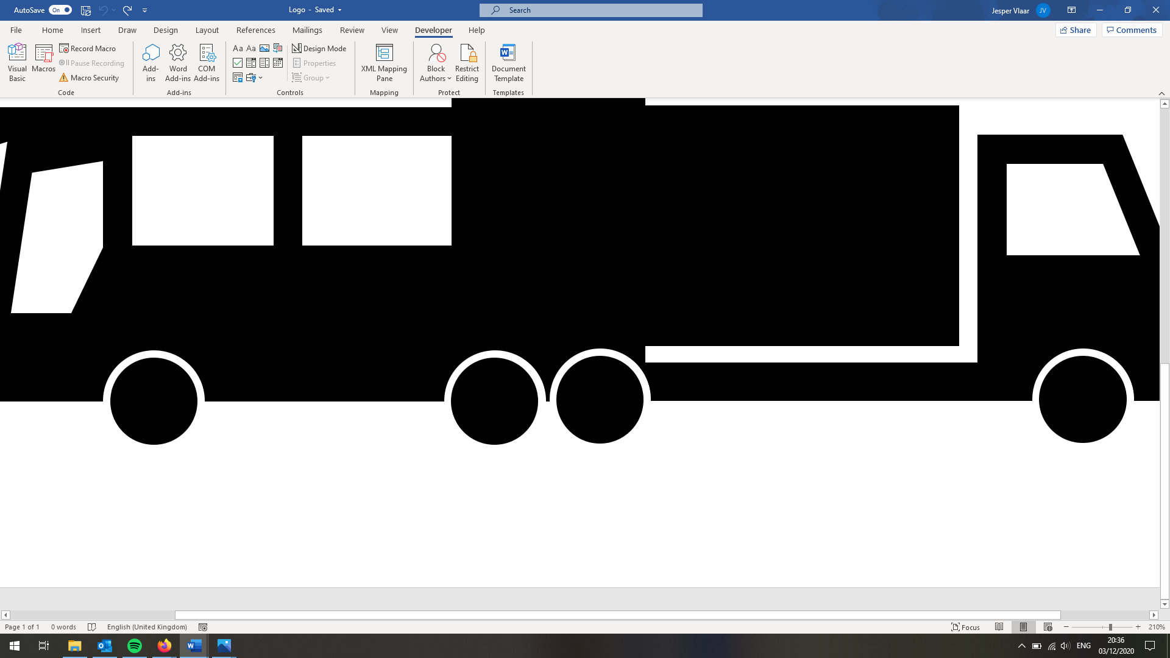Screen dimensions: 1170x658
Task: Open the macro recording status bar icon
Action: (203, 627)
